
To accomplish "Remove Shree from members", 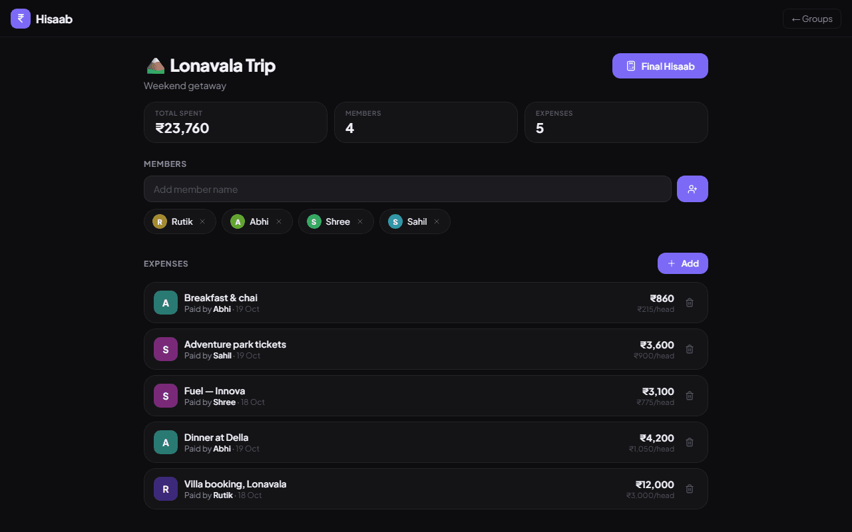I will [360, 221].
